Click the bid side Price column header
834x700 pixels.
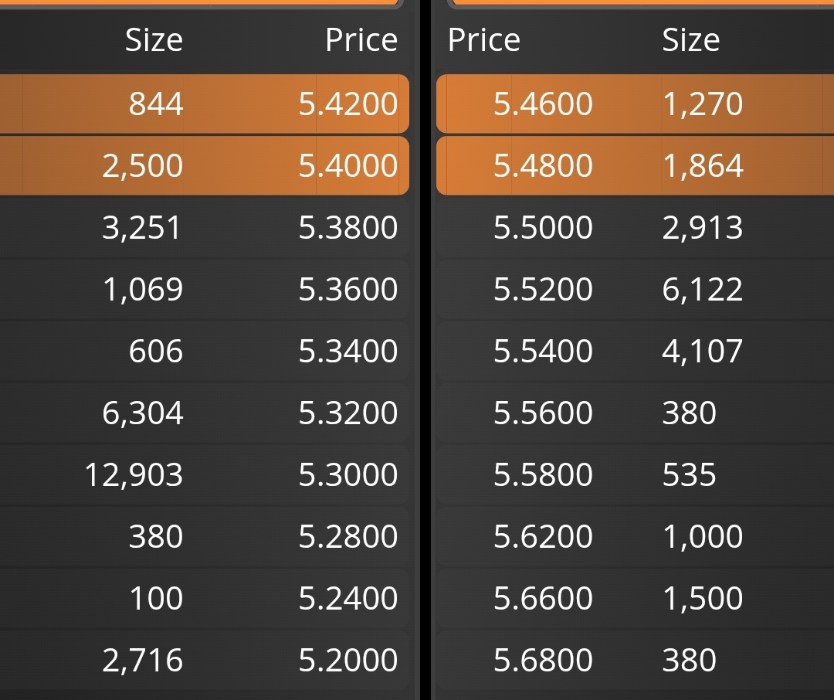[x=361, y=40]
